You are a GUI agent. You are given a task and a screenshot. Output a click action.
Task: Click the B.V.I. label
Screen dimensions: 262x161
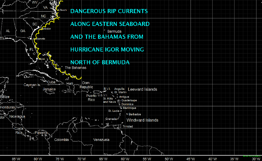pyautogui.click(x=107, y=89)
